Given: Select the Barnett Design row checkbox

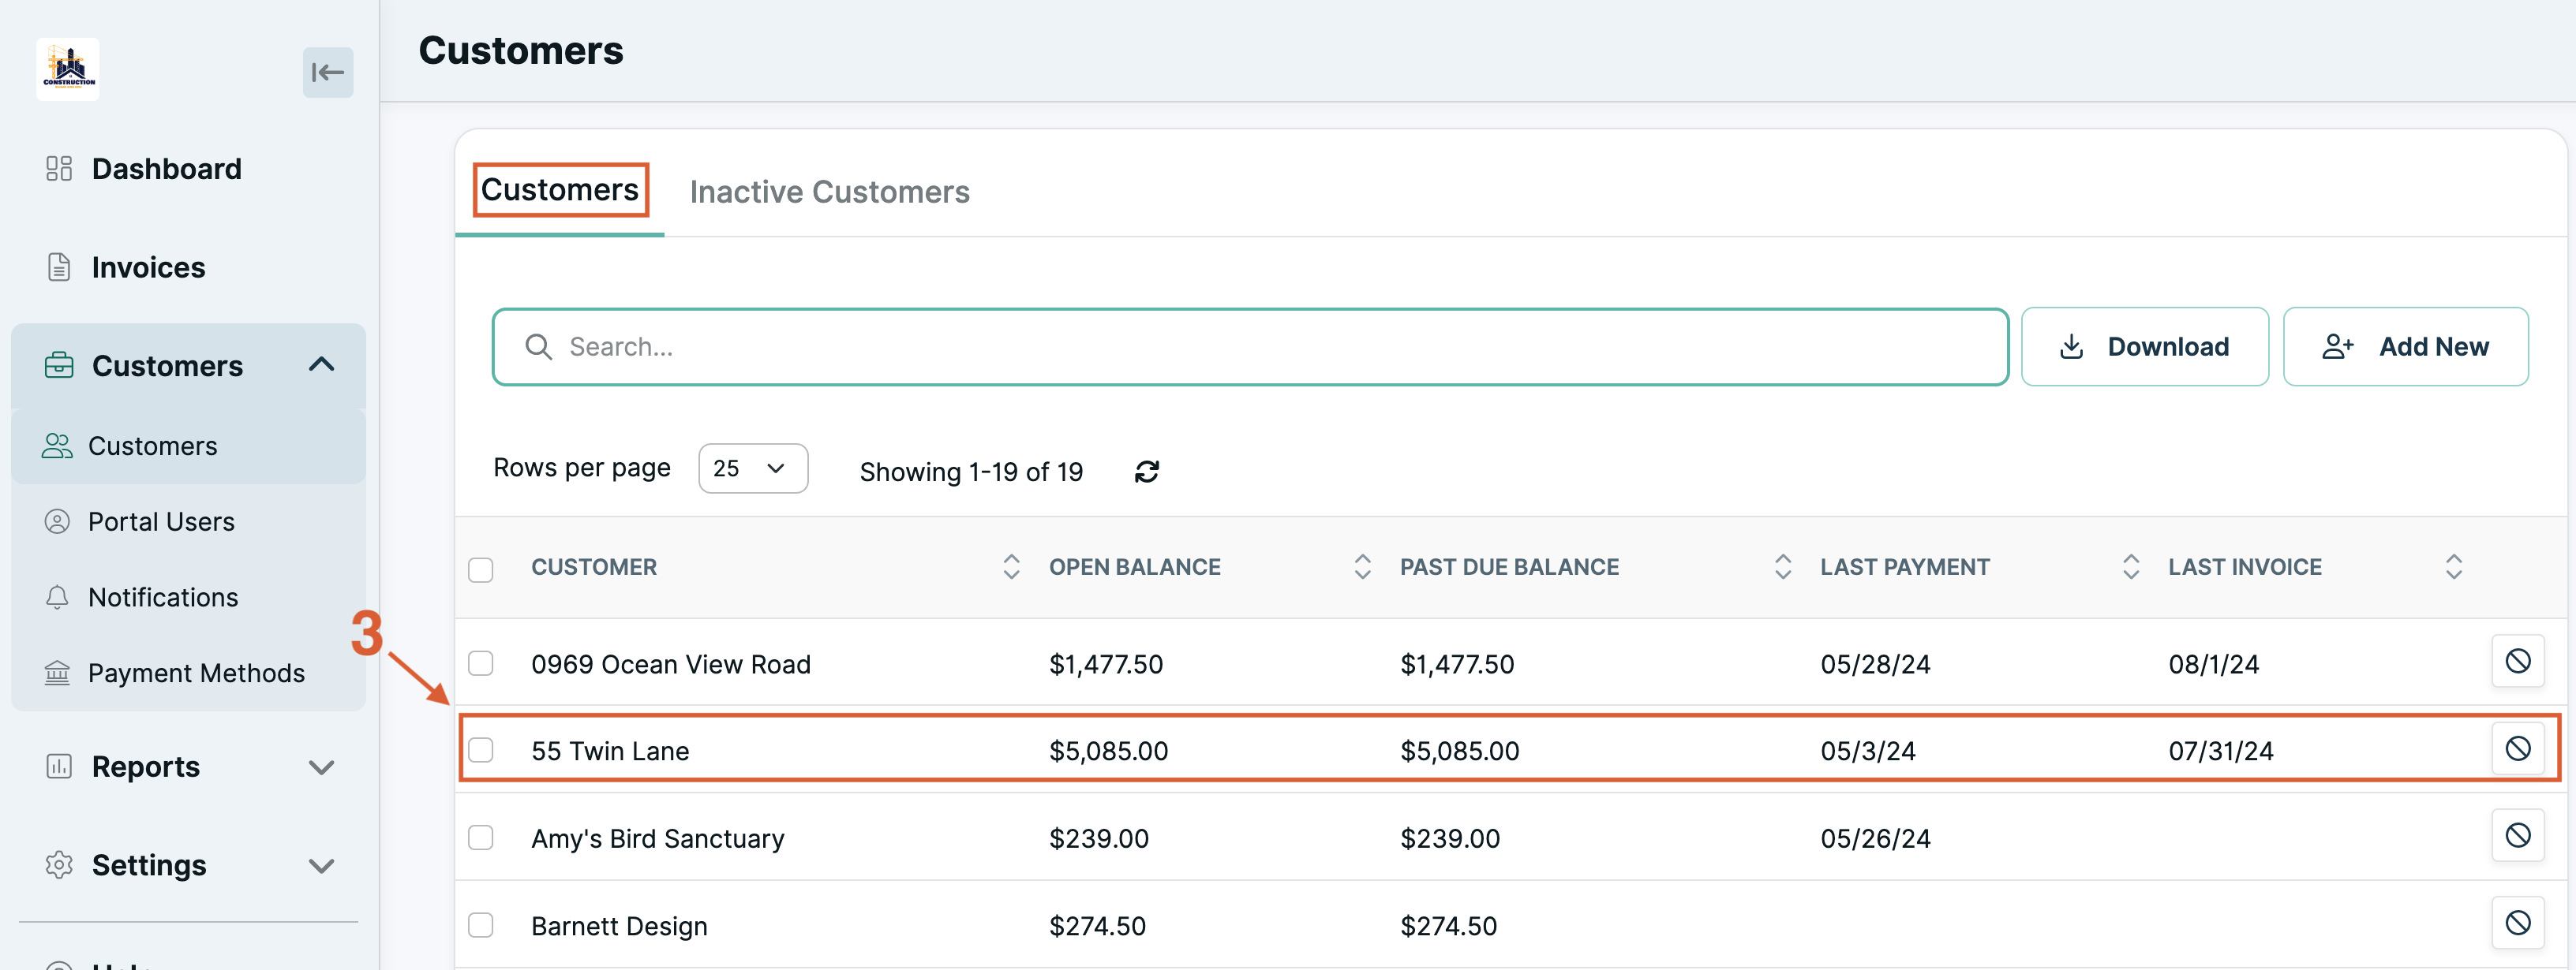Looking at the screenshot, I should click(481, 925).
